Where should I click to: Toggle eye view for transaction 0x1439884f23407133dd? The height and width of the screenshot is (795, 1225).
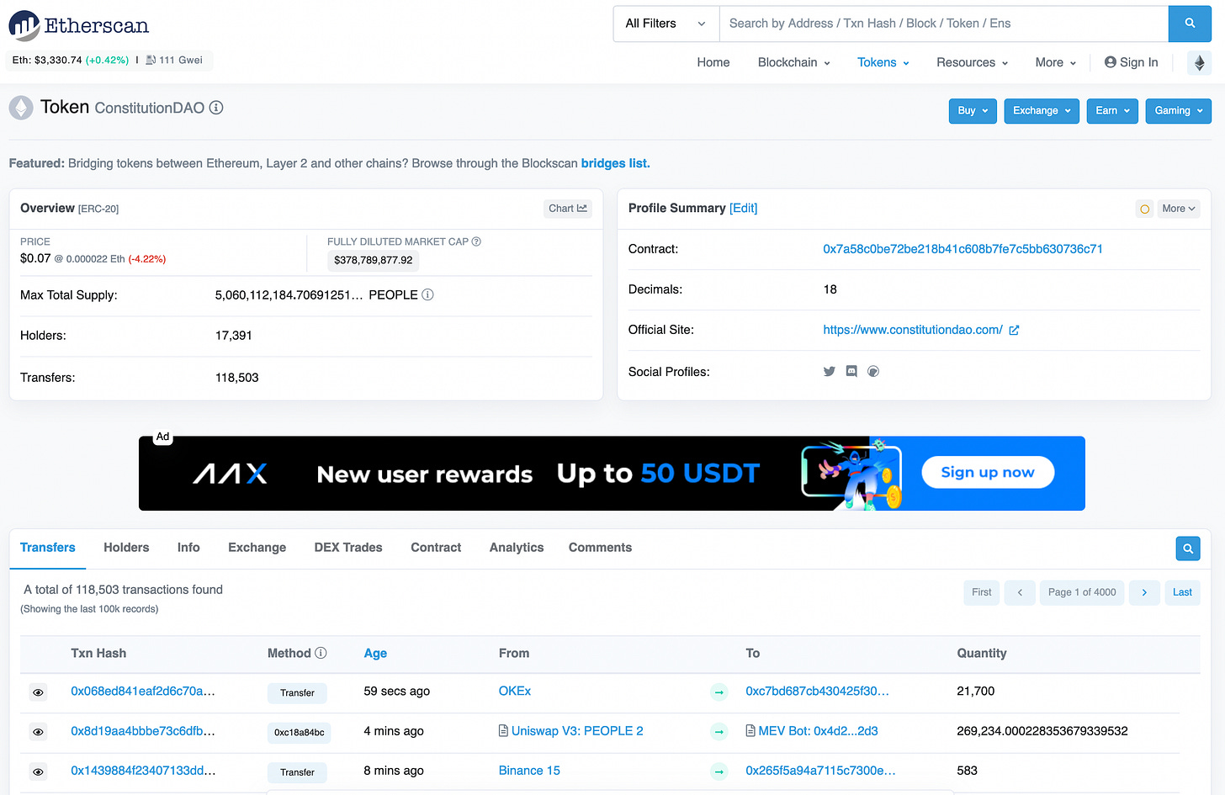click(x=38, y=771)
